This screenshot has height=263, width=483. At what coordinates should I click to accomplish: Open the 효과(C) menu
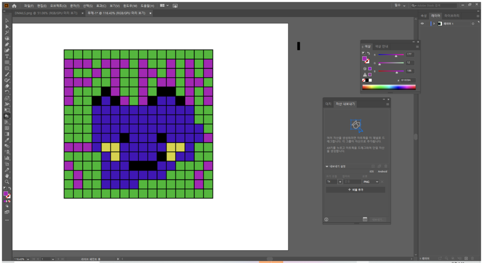click(101, 6)
